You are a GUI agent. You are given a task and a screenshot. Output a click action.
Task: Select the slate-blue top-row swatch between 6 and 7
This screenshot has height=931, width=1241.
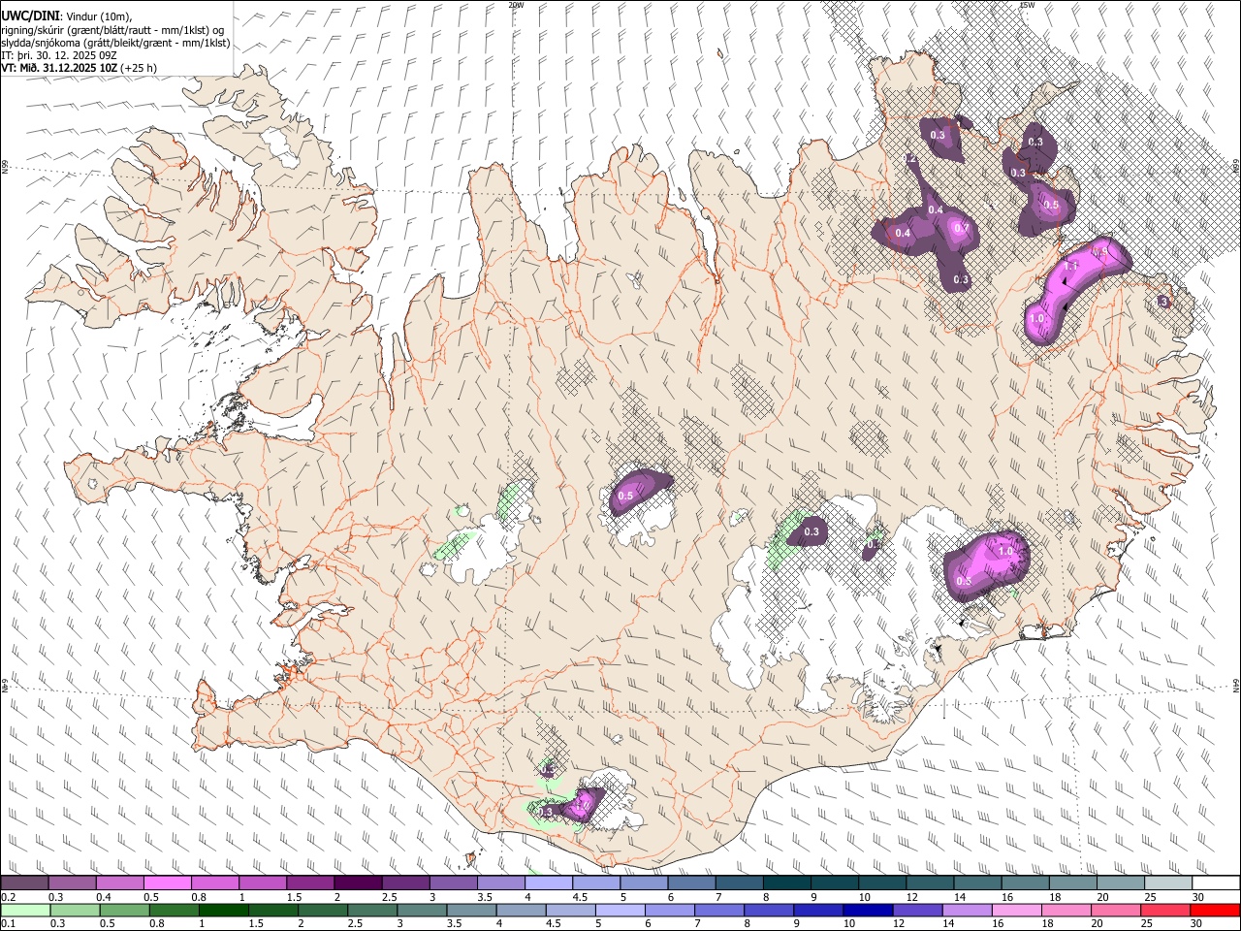pyautogui.click(x=691, y=883)
